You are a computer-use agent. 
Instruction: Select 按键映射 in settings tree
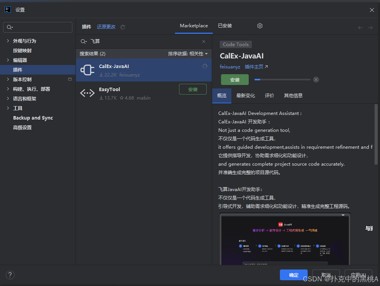tap(22, 50)
